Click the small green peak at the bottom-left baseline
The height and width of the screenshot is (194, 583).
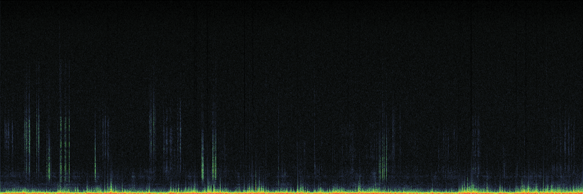[111, 186]
